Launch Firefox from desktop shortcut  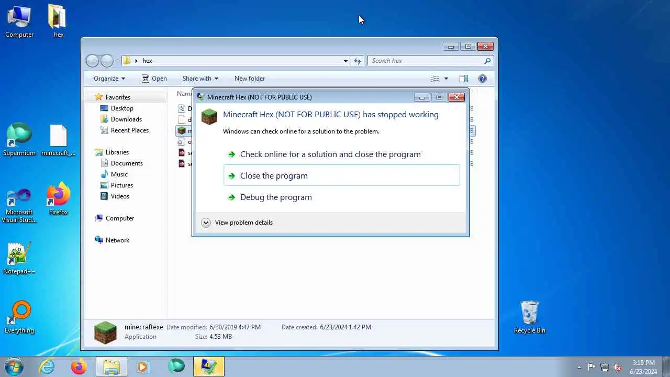(x=58, y=199)
